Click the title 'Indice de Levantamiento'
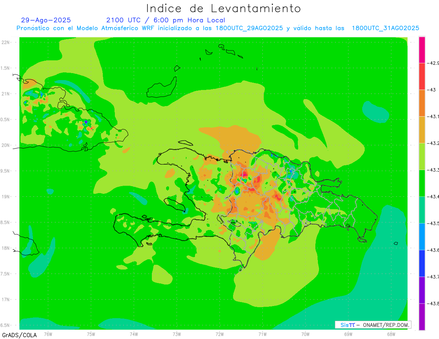Viewport: 439px width, 339px height. click(224, 8)
